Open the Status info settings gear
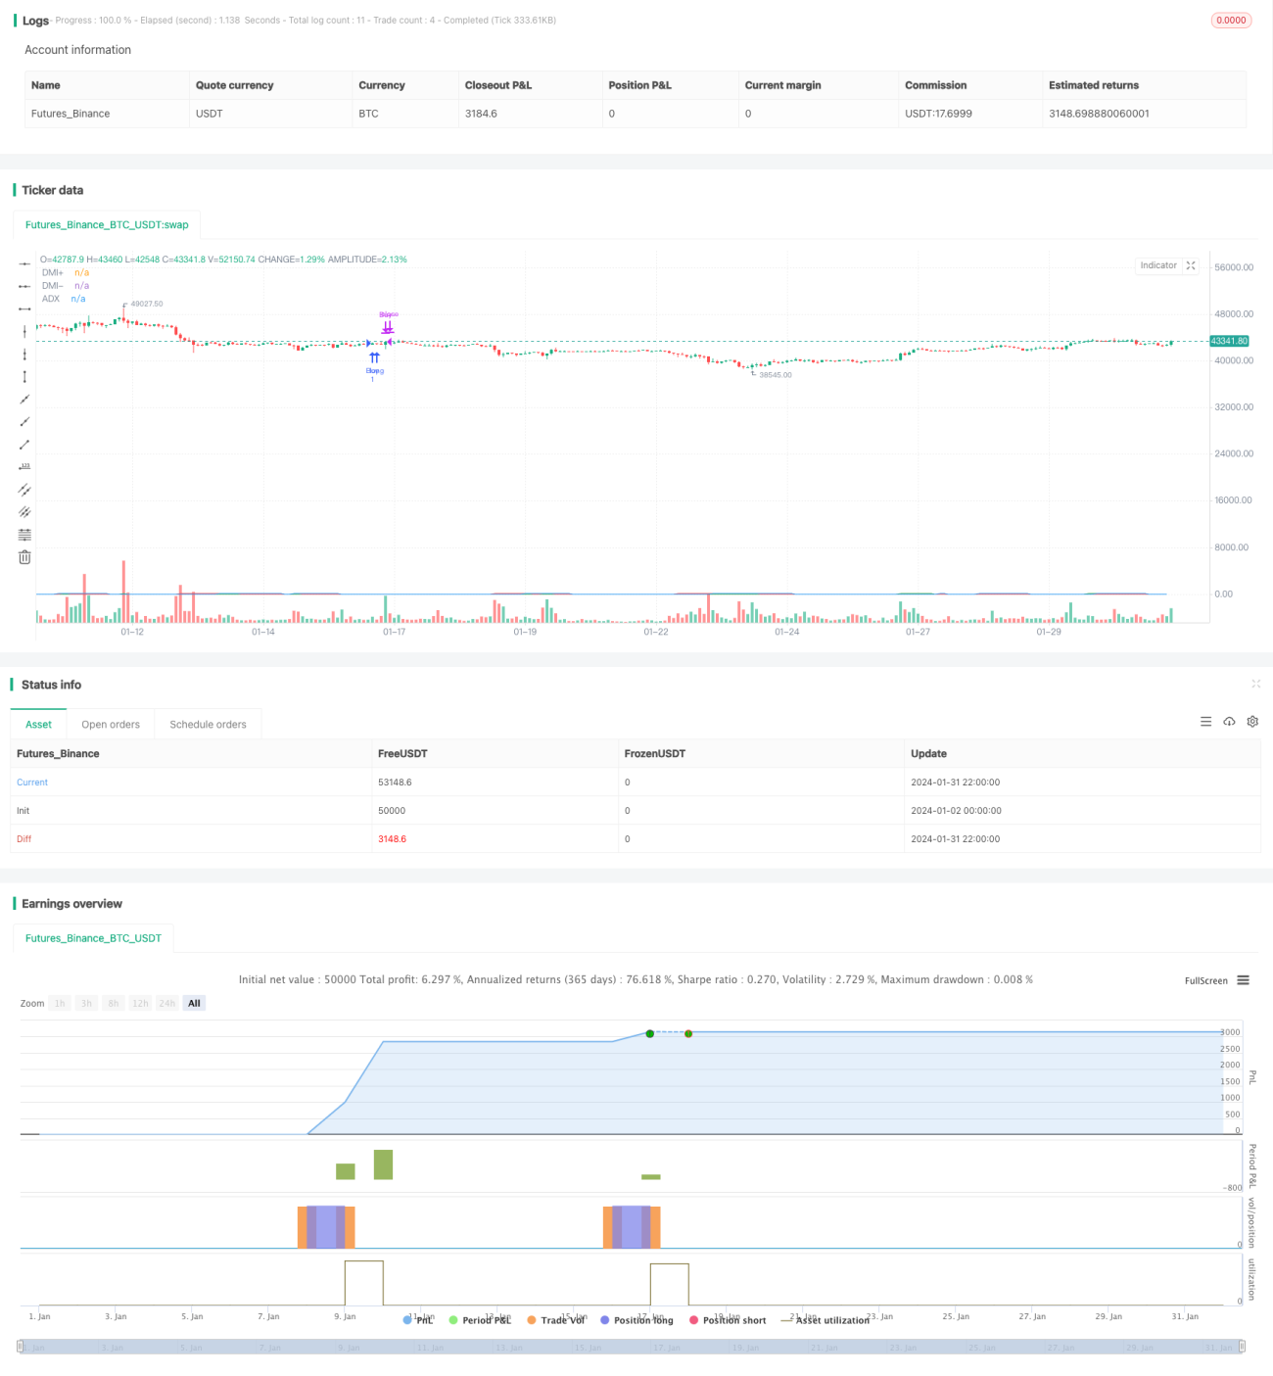 coord(1252,722)
